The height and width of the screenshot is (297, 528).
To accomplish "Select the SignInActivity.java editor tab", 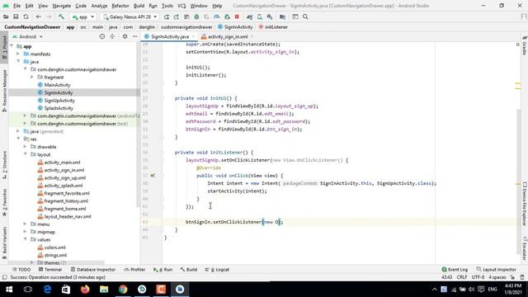I will pos(170,36).
